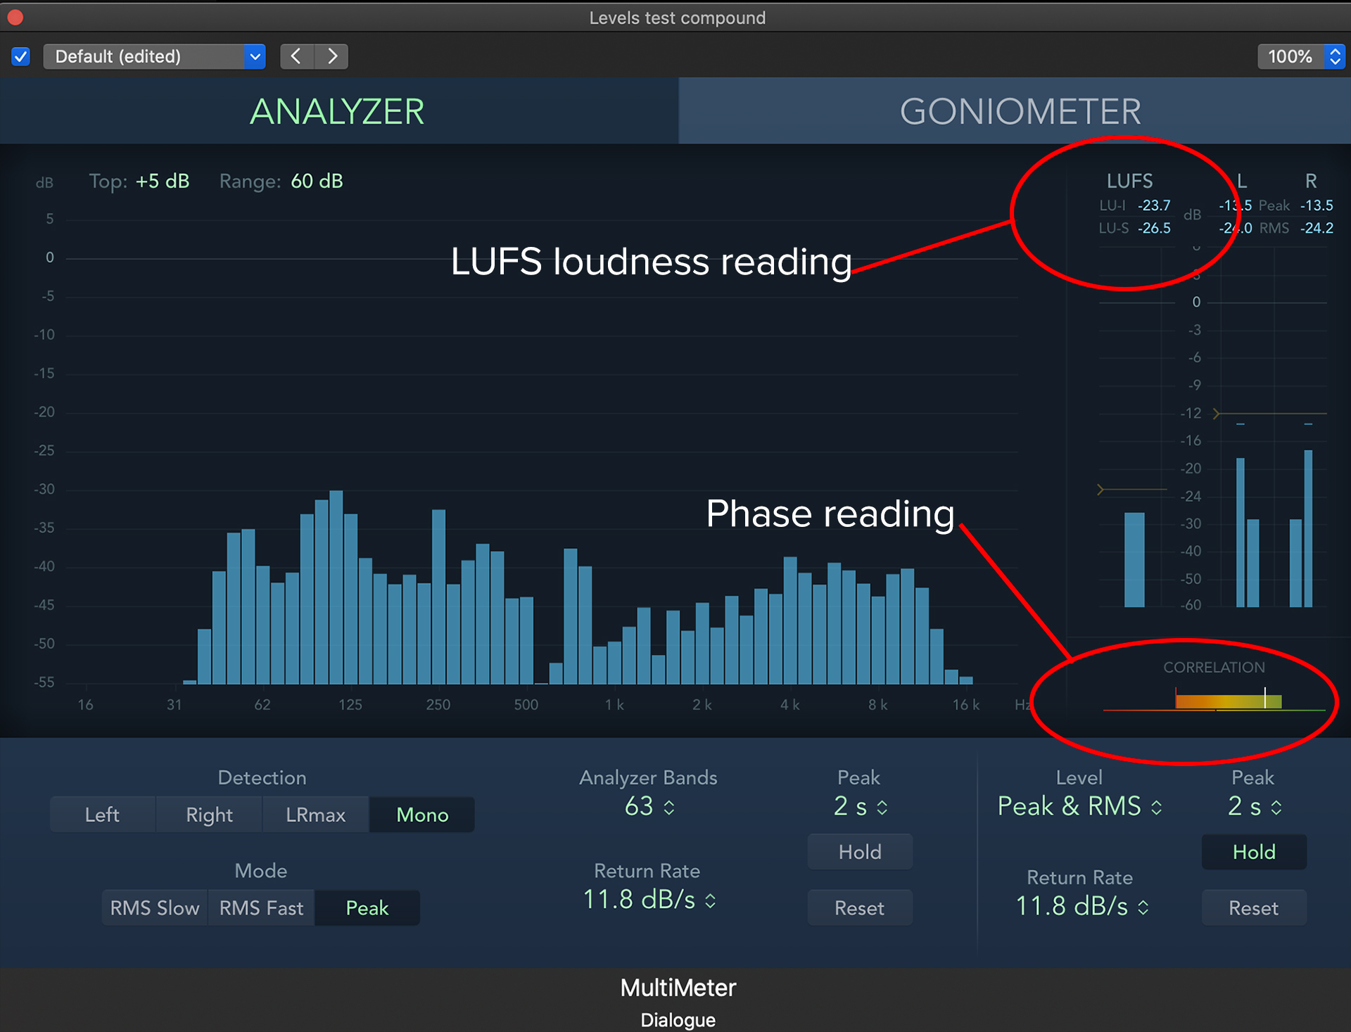Open level meter Peak 2 s selector
This screenshot has height=1032, width=1351.
(1254, 806)
